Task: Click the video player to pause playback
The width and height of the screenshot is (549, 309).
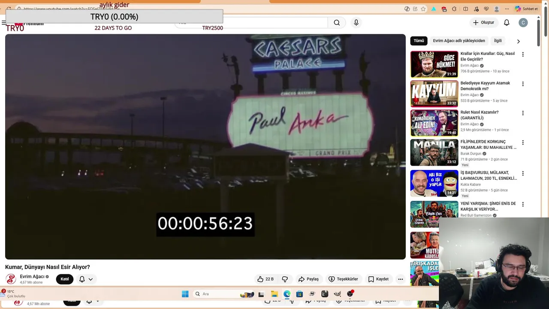Action: [205, 146]
